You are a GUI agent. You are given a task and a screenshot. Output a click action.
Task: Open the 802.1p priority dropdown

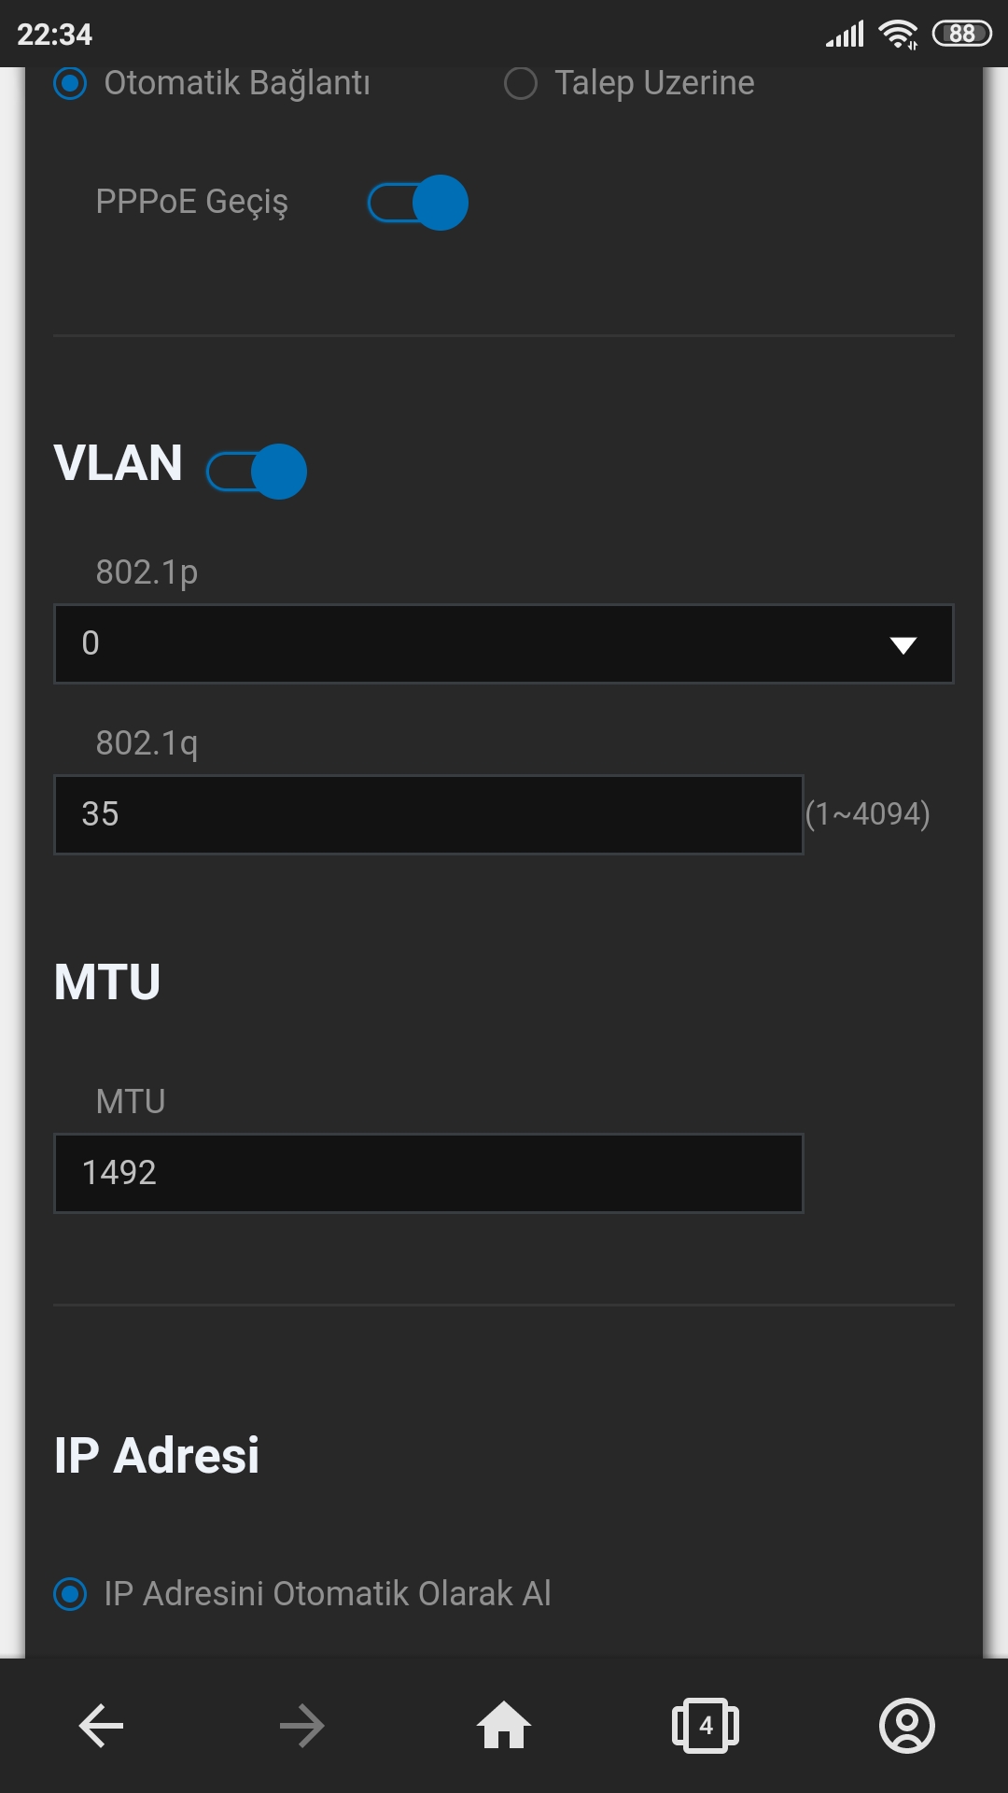(467, 644)
